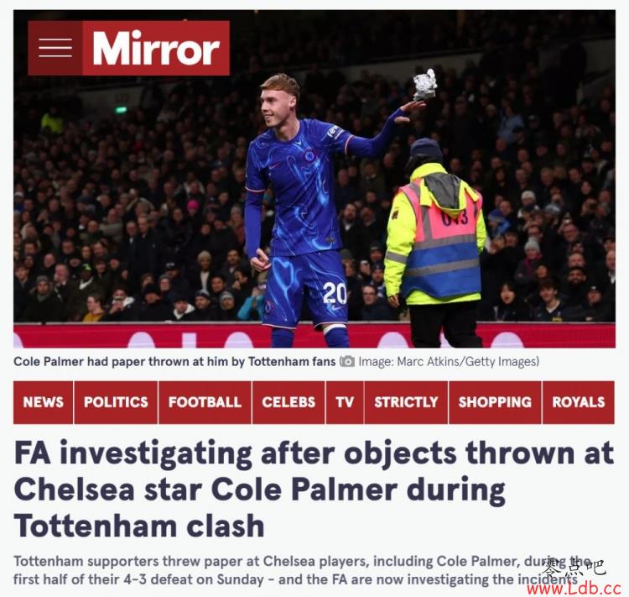Click the number 20 on the player's shorts
Image resolution: width=629 pixels, height=597 pixels.
pos(335,293)
